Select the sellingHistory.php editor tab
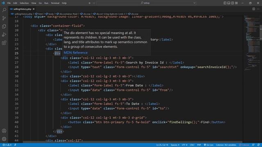262x147 pixels. tap(22, 9)
